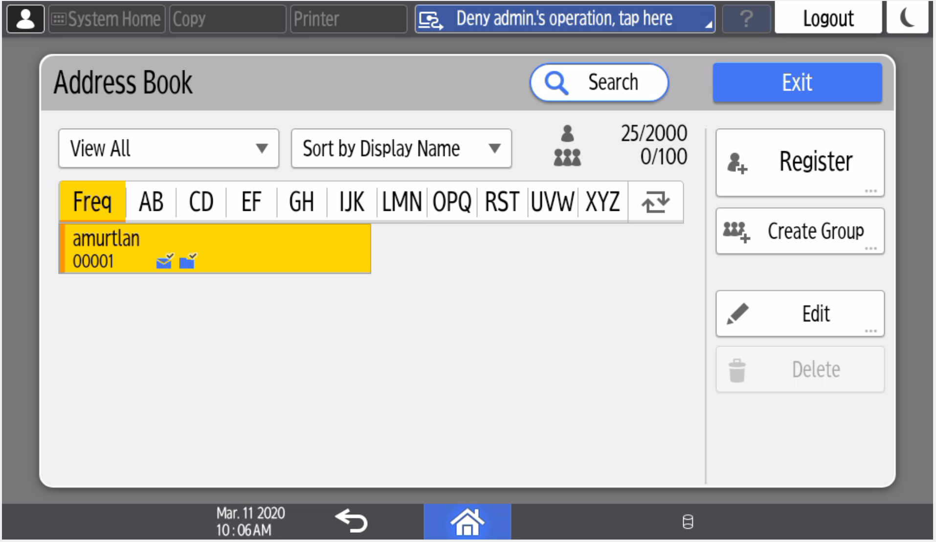Screen dimensions: 936x542
Task: Tap the sleep mode moon icon
Action: pyautogui.click(x=907, y=18)
